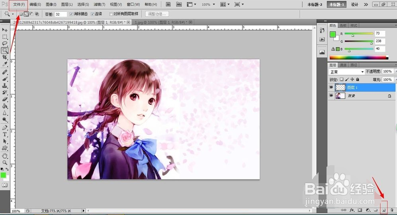Select the Eyedropper tool
Screen dimensions: 397x215
point(4,64)
